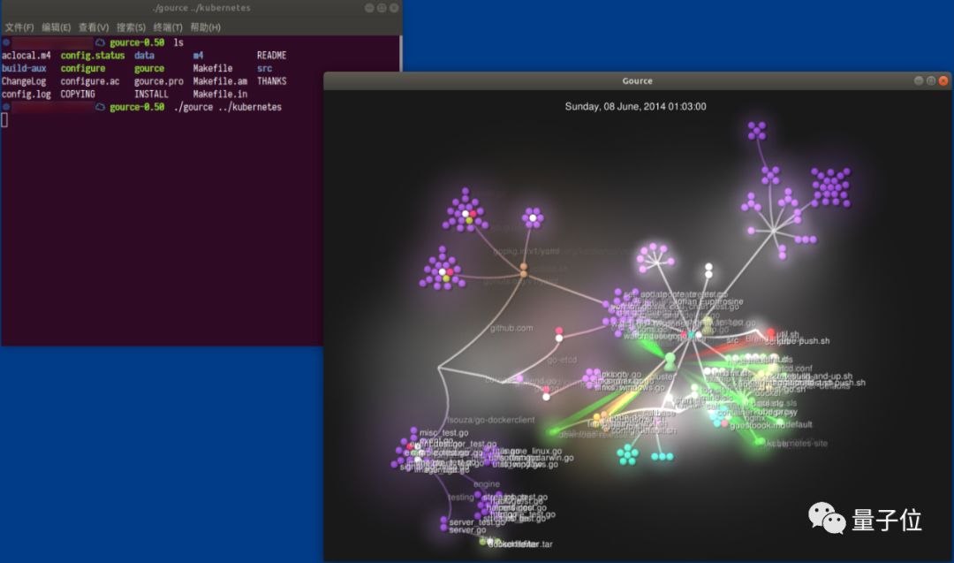Image resolution: width=954 pixels, height=563 pixels.
Task: Click the 'data' directory name in terminal
Action: pyautogui.click(x=144, y=56)
